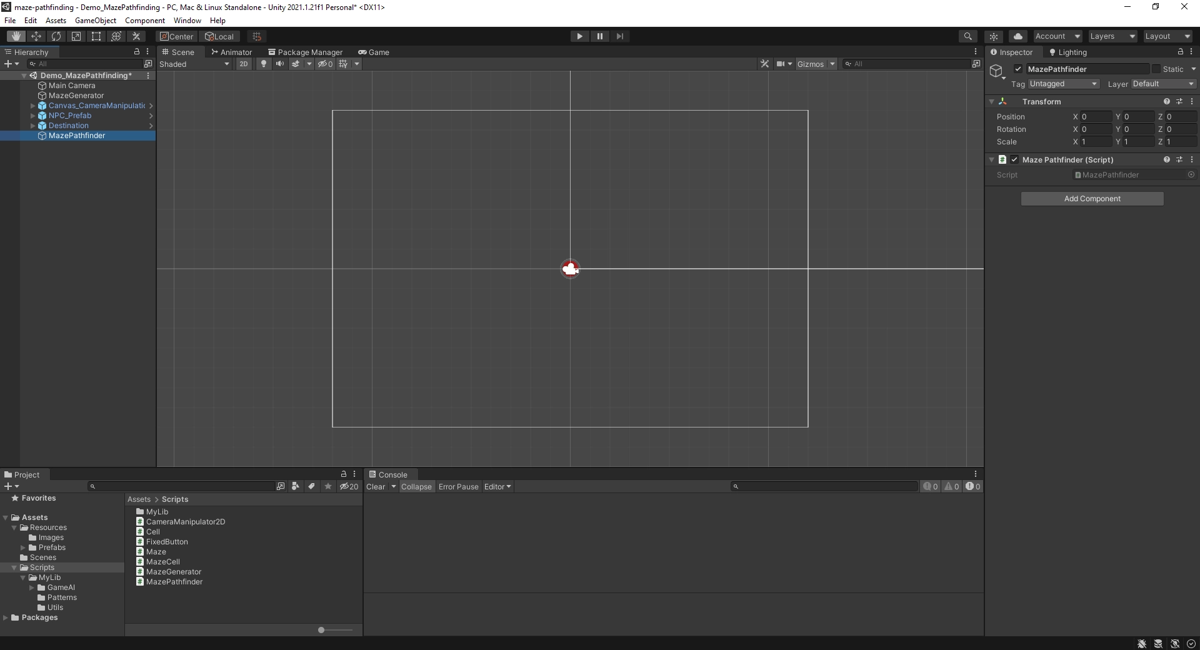
Task: Enable the Static checkbox for MazePathfinder
Action: tap(1157, 69)
